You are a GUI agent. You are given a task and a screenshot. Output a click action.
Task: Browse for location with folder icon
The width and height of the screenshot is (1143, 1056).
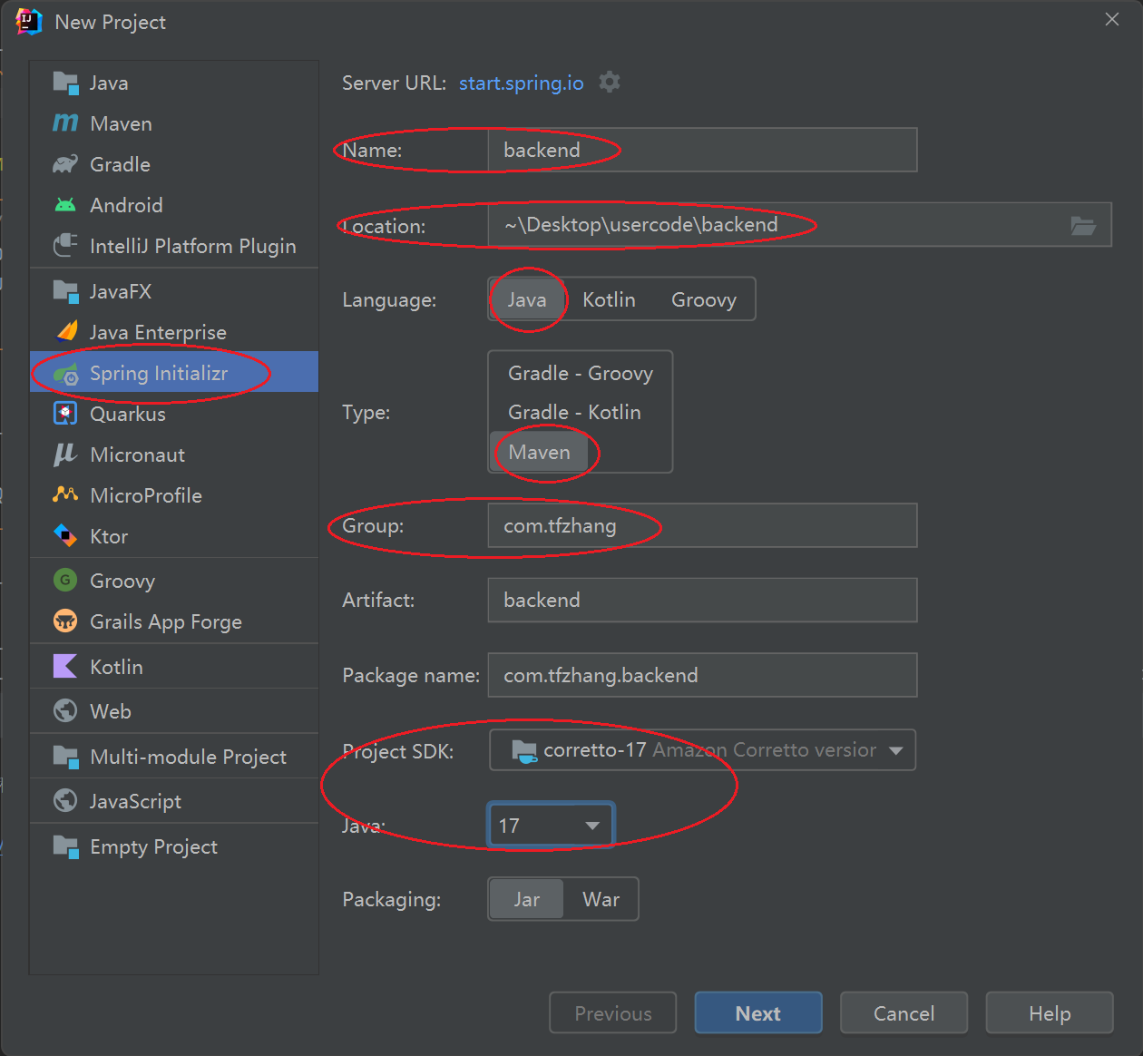coord(1083,225)
